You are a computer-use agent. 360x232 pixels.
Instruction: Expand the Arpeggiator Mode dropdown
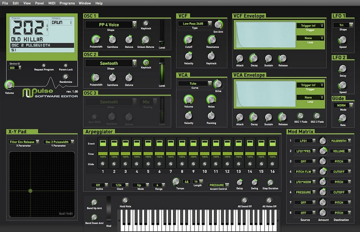pos(141,185)
